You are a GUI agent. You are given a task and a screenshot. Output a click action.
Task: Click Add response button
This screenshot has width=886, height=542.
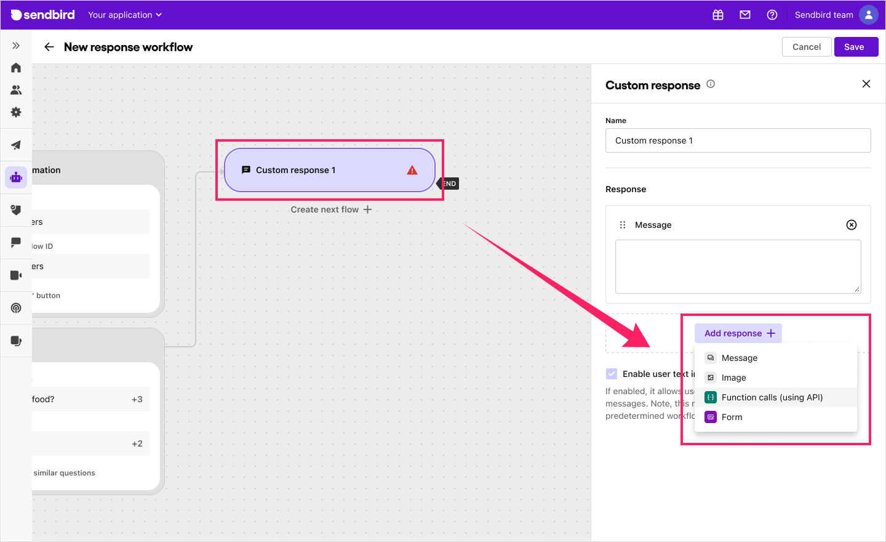738,333
